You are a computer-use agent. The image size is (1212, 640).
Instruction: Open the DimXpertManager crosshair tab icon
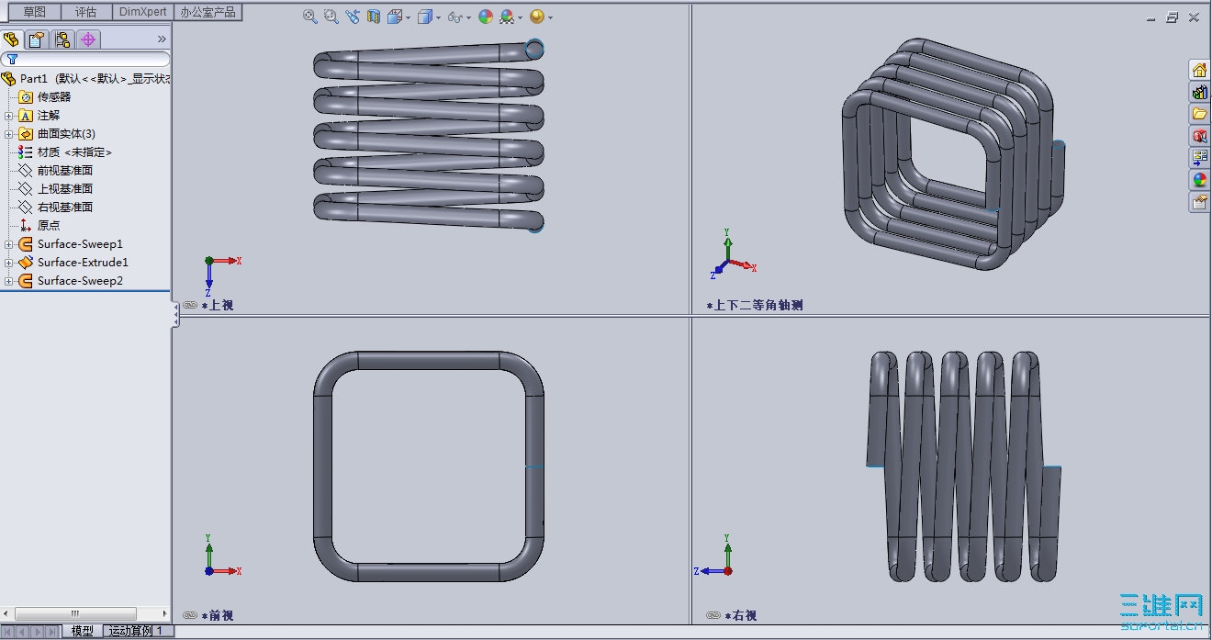[x=88, y=39]
